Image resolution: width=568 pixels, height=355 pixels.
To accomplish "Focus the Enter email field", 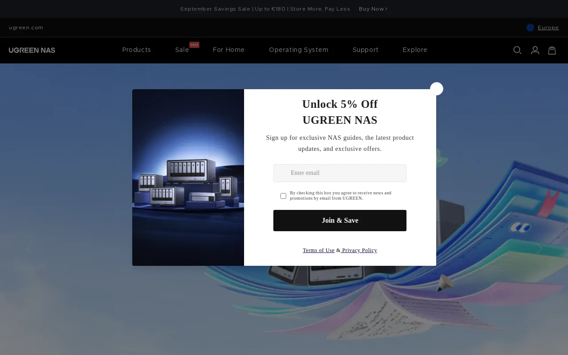I will 340,173.
